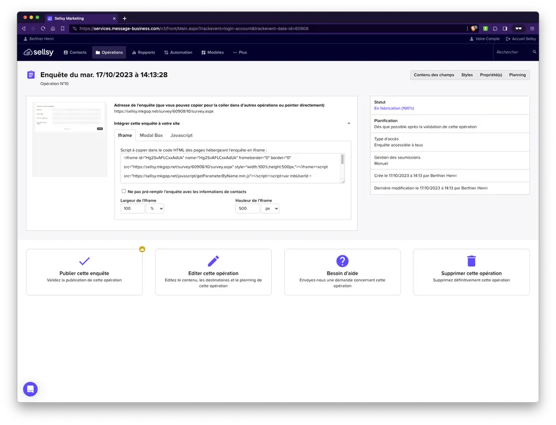The height and width of the screenshot is (425, 556).
Task: Click the Rechercher search field
Action: [513, 52]
